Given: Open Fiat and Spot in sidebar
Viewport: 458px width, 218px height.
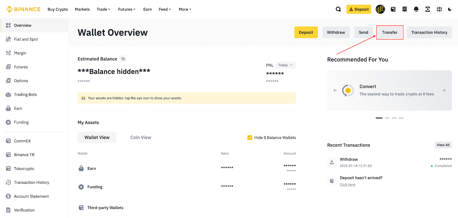Looking at the screenshot, I should coord(26,39).
